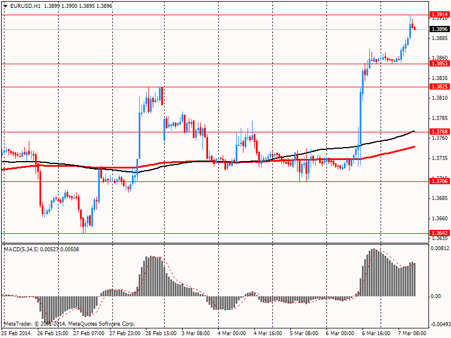
Task: Click the 1.3768 red price level label
Action: coord(440,132)
